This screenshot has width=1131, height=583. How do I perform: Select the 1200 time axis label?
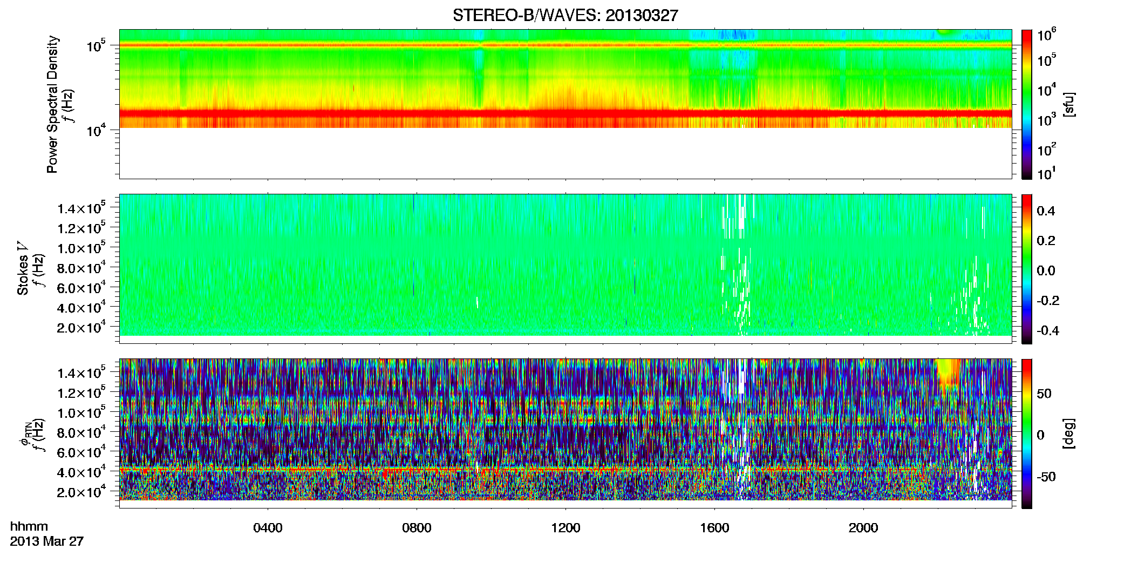click(x=565, y=528)
